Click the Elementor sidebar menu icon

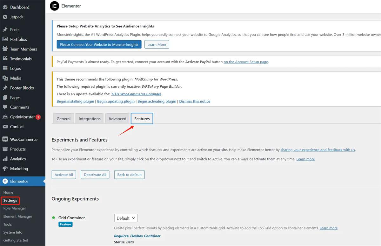tap(5, 181)
